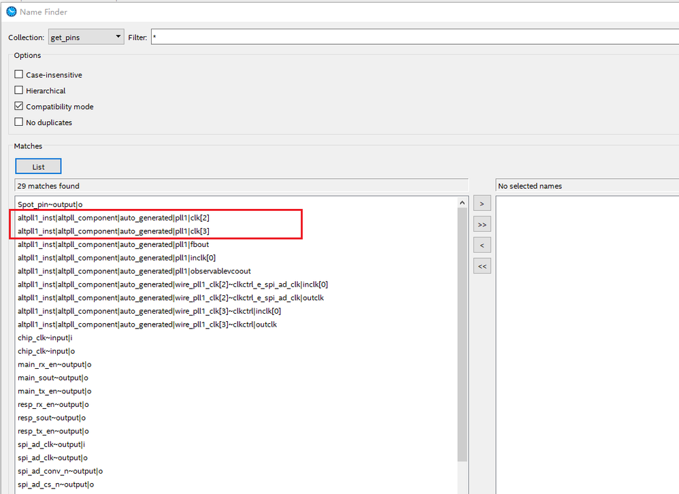The height and width of the screenshot is (494, 679).
Task: Click the matches list scroll up arrow
Action: [x=462, y=203]
